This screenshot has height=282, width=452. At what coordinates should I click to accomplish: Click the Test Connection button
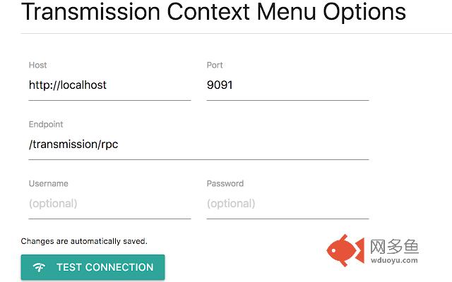(x=93, y=267)
